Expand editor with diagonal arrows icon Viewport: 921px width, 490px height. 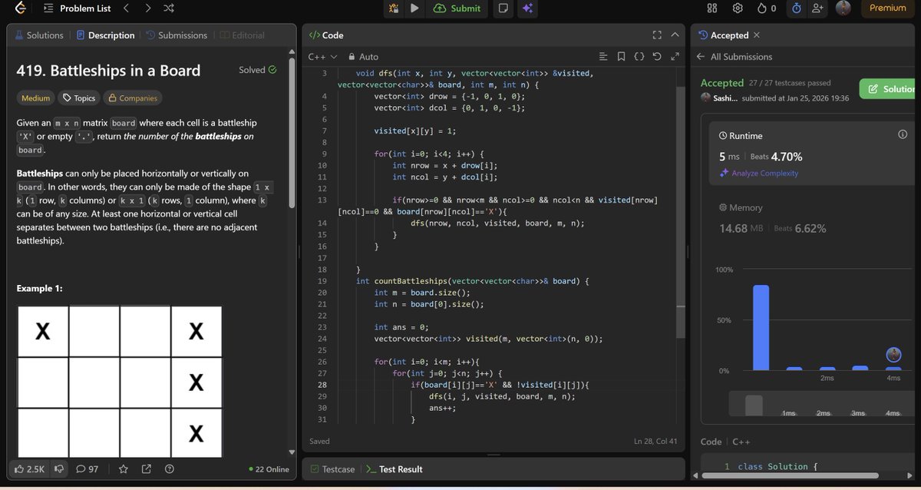pos(675,56)
